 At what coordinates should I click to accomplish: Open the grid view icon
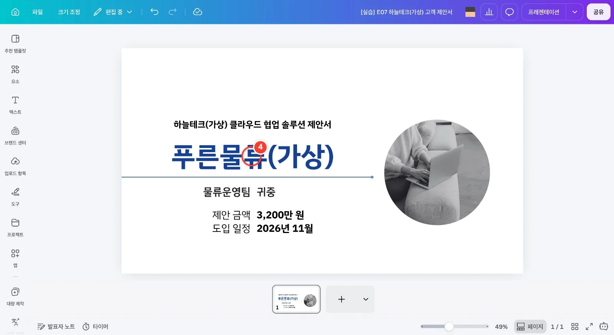[x=574, y=327]
